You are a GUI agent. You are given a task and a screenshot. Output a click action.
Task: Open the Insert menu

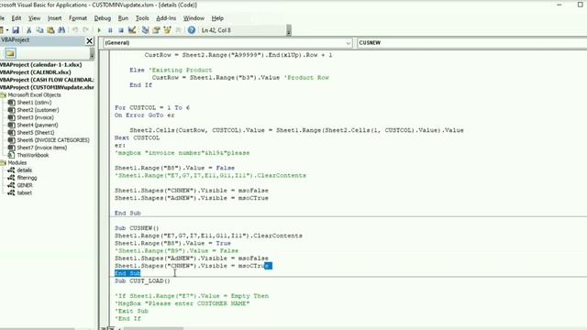54,18
